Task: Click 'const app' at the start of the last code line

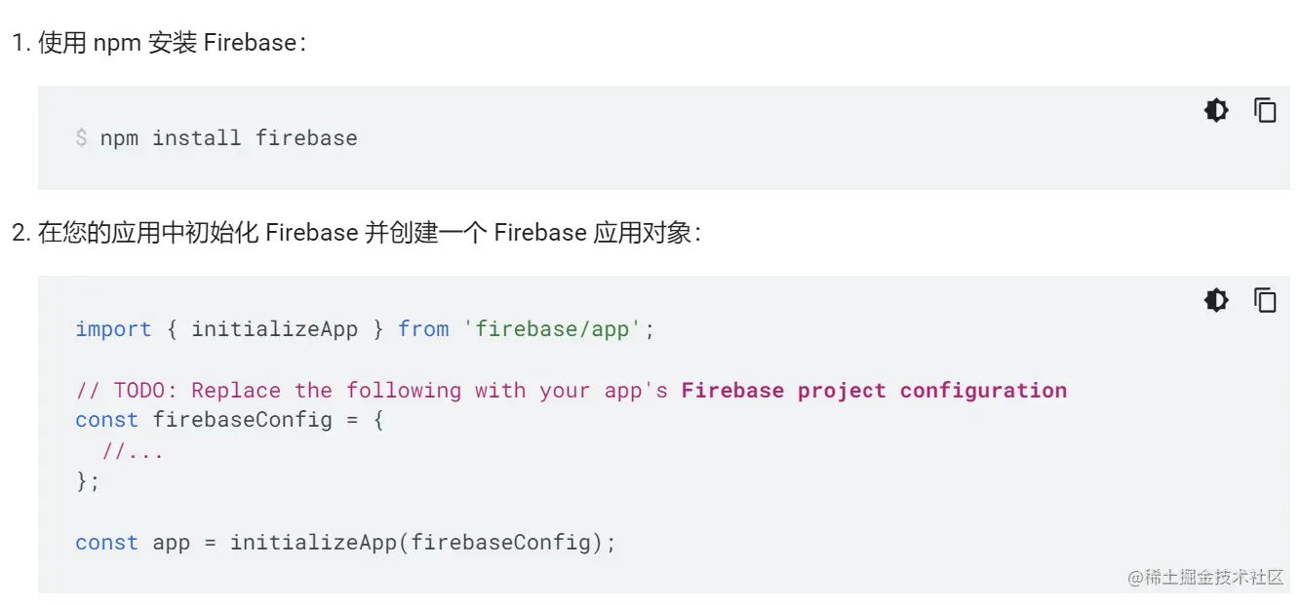Action: point(133,543)
